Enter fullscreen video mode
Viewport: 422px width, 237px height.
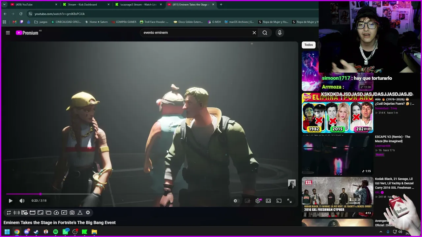click(289, 201)
